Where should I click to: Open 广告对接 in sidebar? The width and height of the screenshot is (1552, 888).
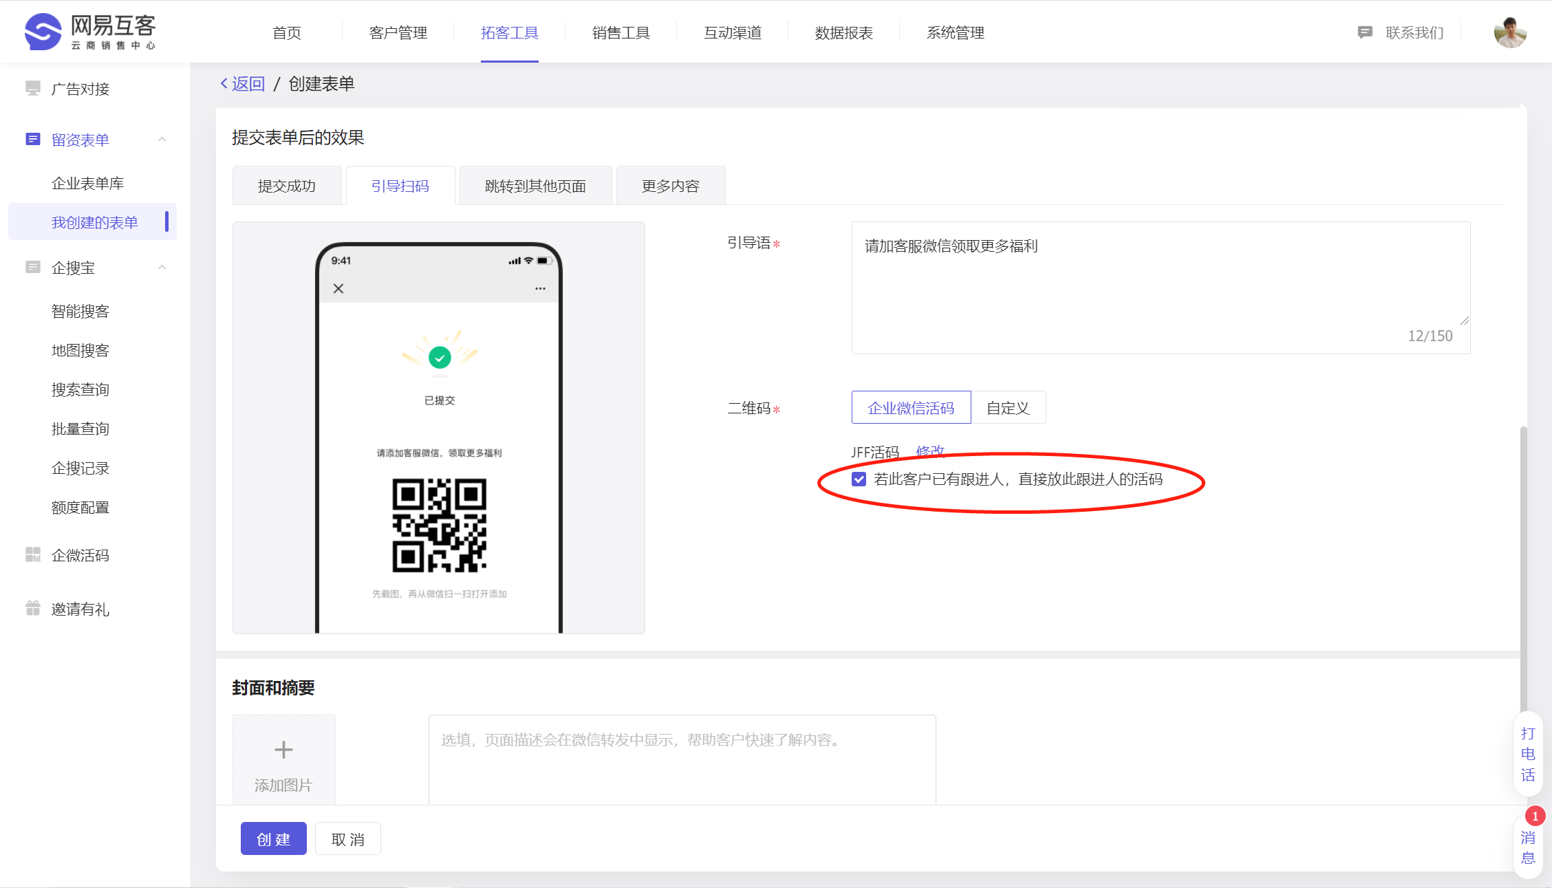[80, 89]
